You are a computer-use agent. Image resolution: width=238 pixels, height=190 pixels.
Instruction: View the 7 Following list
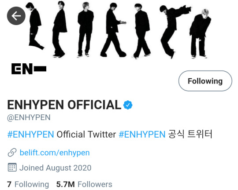click(x=28, y=184)
